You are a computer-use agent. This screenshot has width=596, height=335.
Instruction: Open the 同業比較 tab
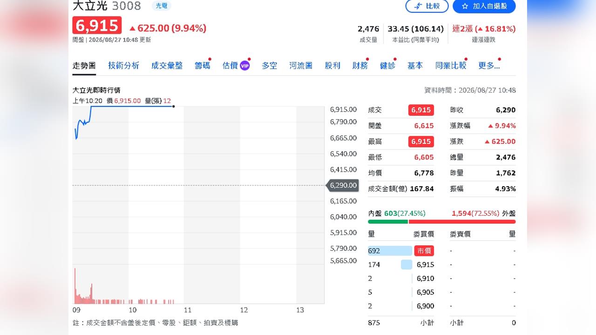451,66
